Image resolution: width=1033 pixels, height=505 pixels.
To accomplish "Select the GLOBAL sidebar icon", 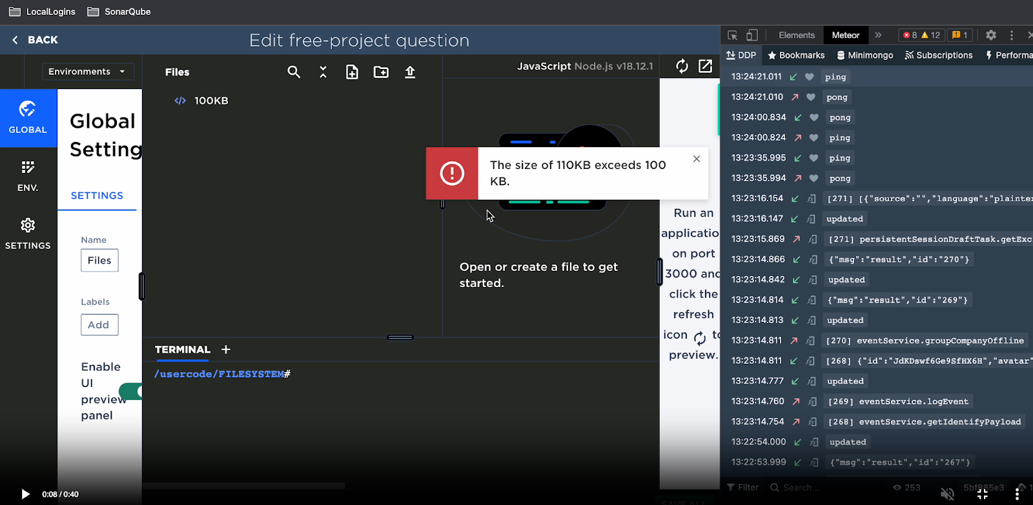I will (x=28, y=117).
